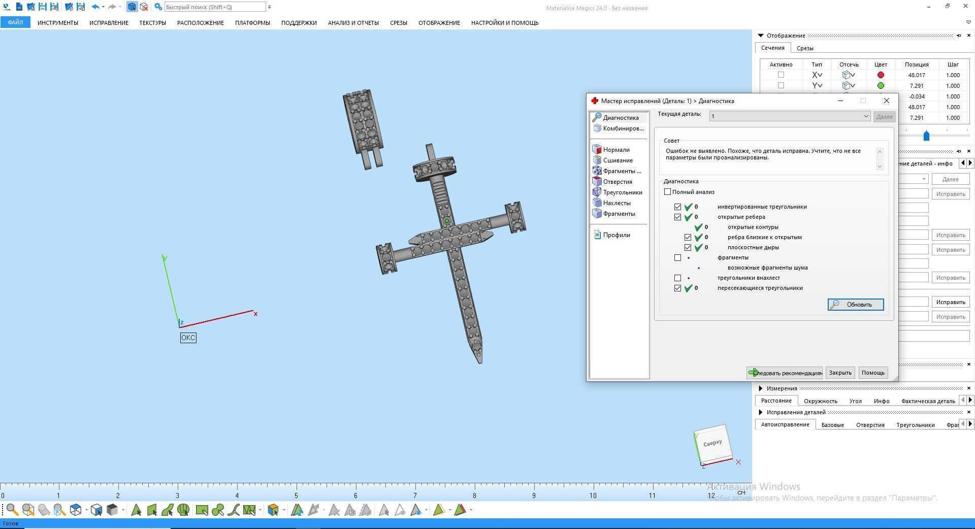
Task: Click the 48.017 position value for X section
Action: (917, 75)
